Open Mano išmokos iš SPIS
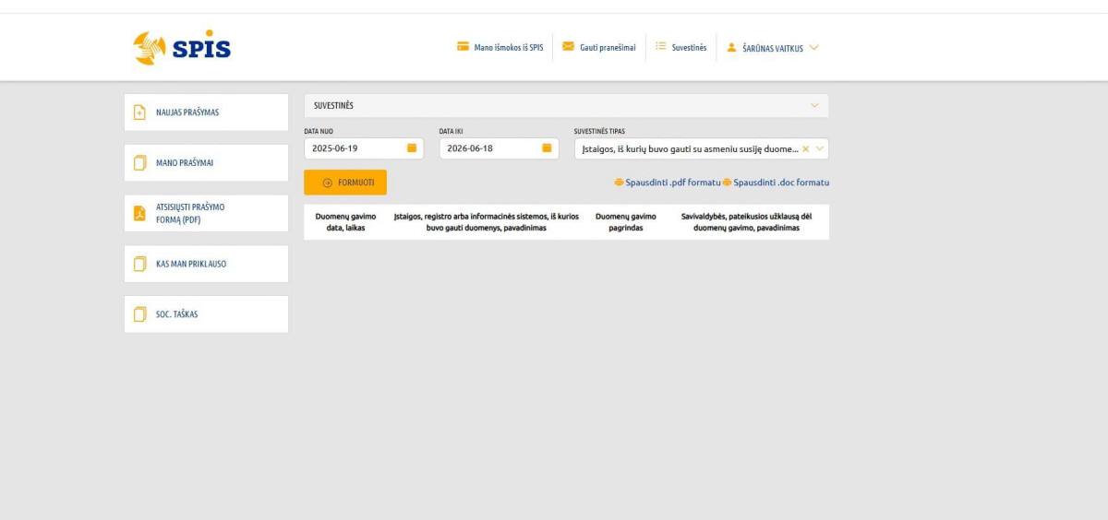 coord(500,47)
